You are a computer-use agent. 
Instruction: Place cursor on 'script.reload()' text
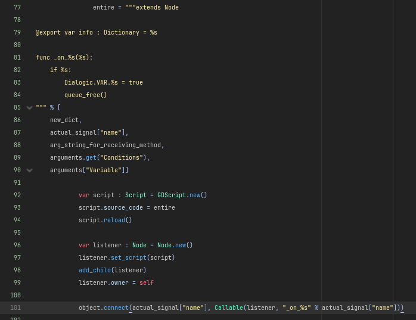pyautogui.click(x=105, y=220)
